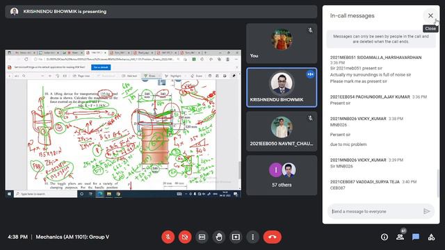The height and width of the screenshot is (250, 445).
Task: Click the 'due to mic problem' message
Action: 348,144
